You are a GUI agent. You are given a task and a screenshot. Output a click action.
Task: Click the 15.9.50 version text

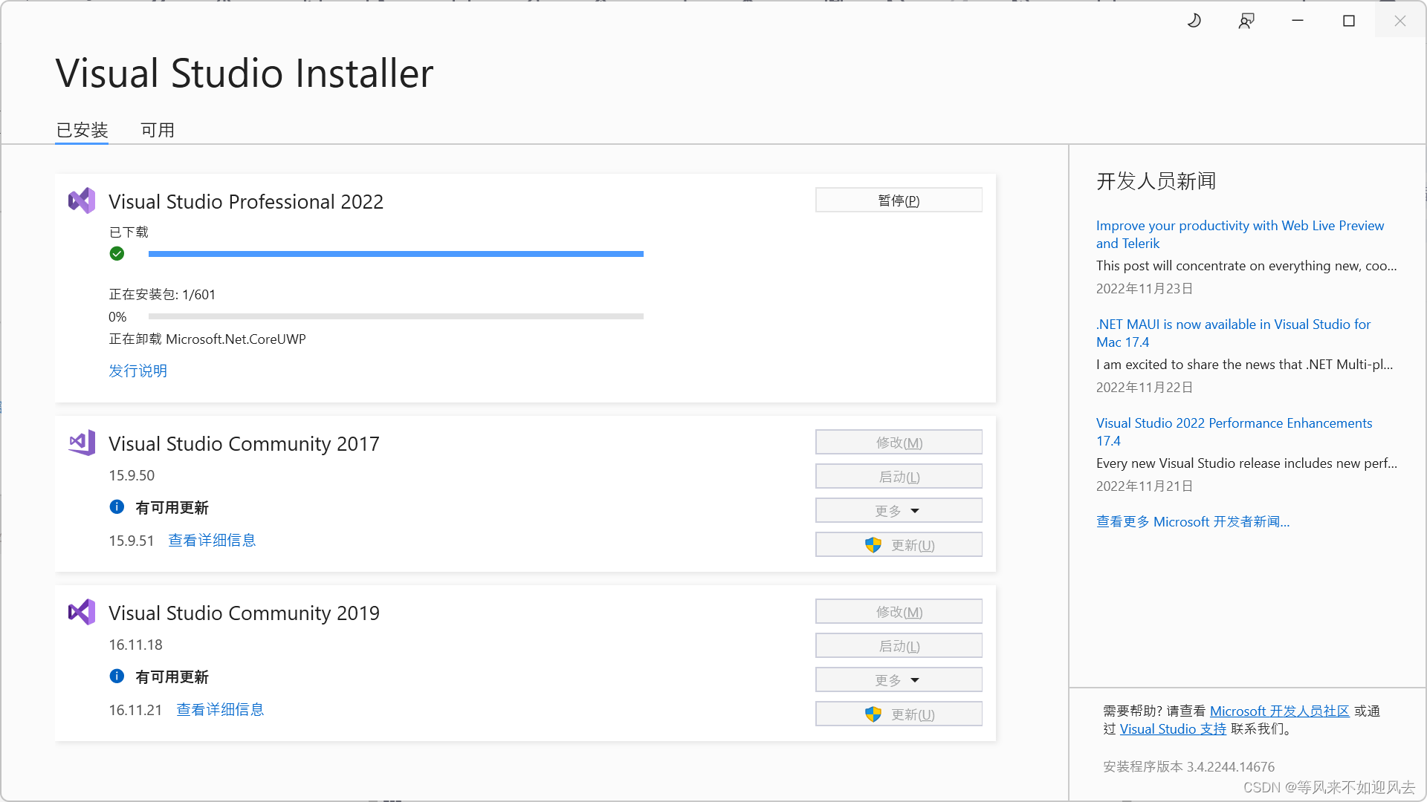[x=132, y=475]
